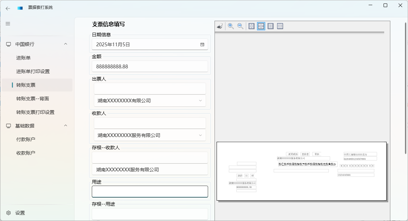This screenshot has height=221, width=408.
Task: Click the print icon in preview toolbar
Action: click(220, 26)
